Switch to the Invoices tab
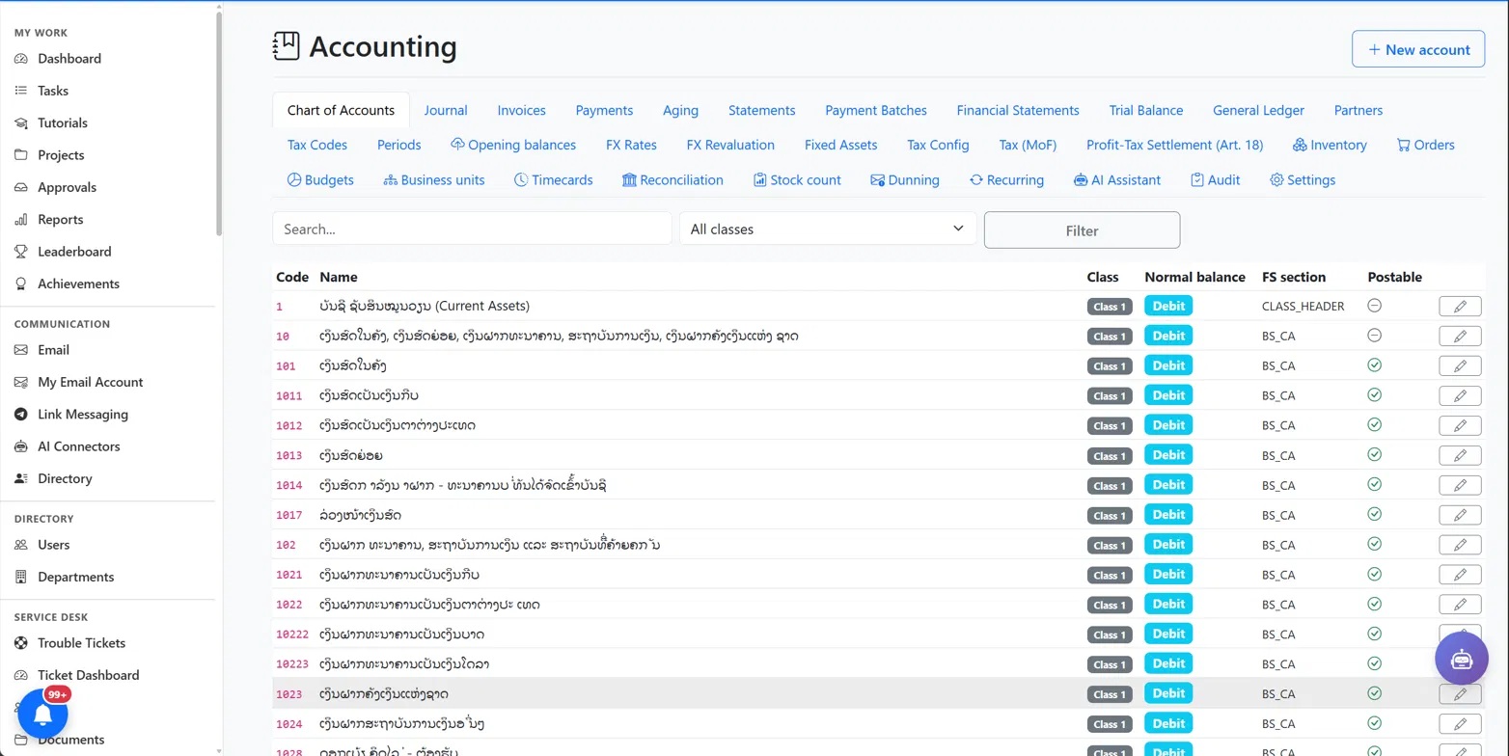 coord(522,110)
